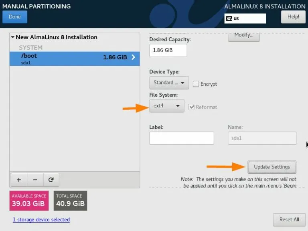Open the /boot partition chevron arrow
Image resolution: width=308 pixels, height=231 pixels.
point(134,57)
